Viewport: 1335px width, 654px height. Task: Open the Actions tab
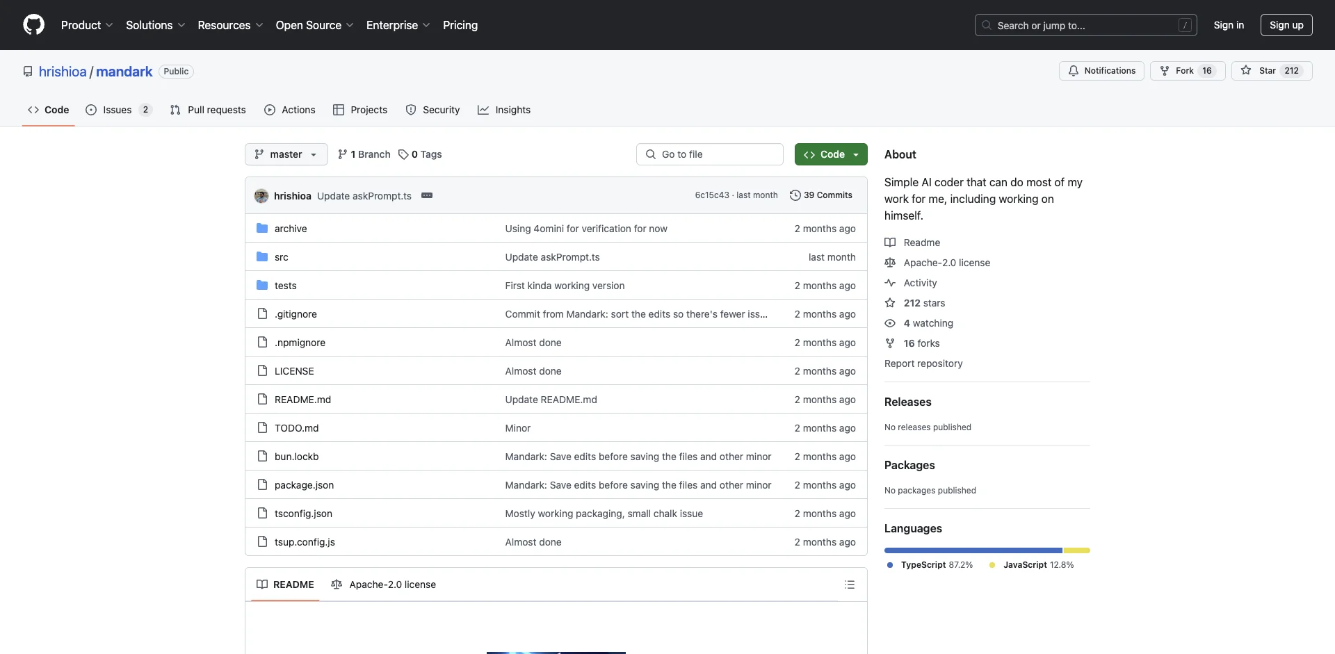click(x=290, y=110)
